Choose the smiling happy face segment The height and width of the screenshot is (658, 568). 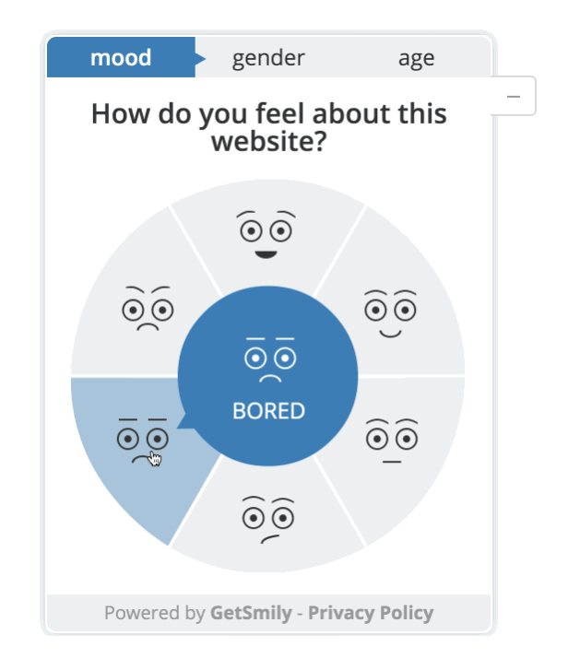coord(390,313)
